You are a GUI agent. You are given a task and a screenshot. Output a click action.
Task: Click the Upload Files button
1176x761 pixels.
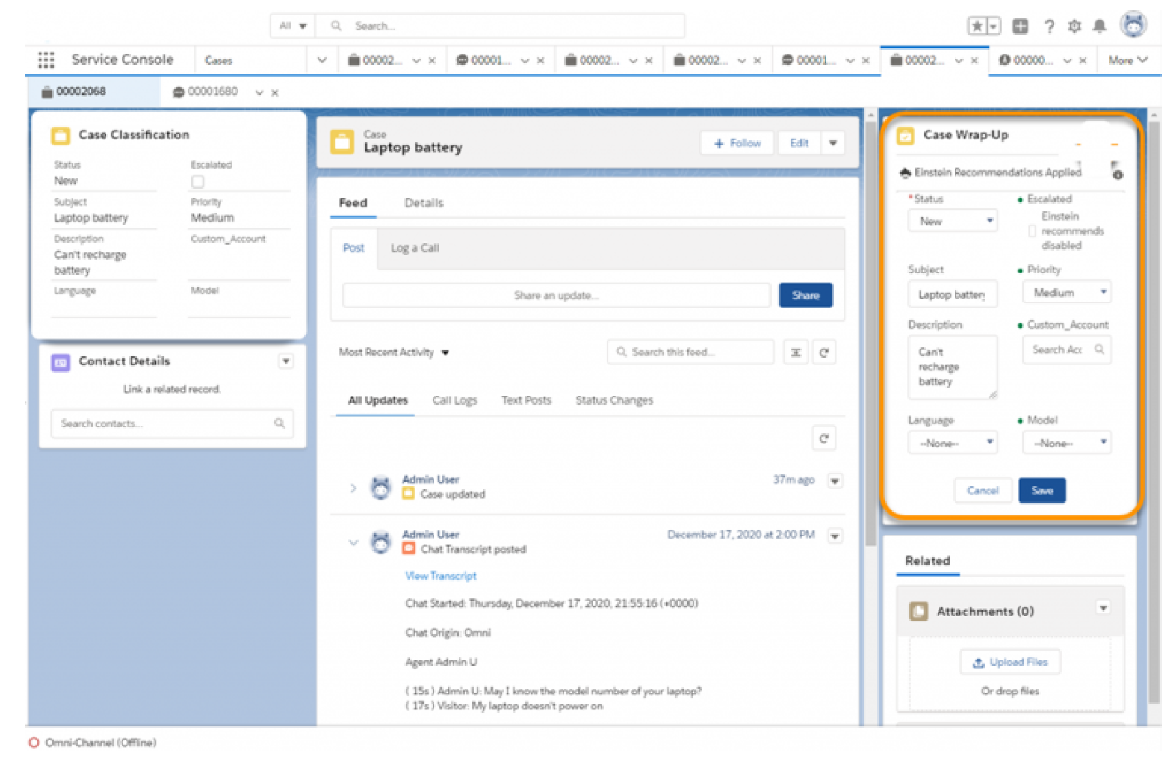click(1010, 662)
